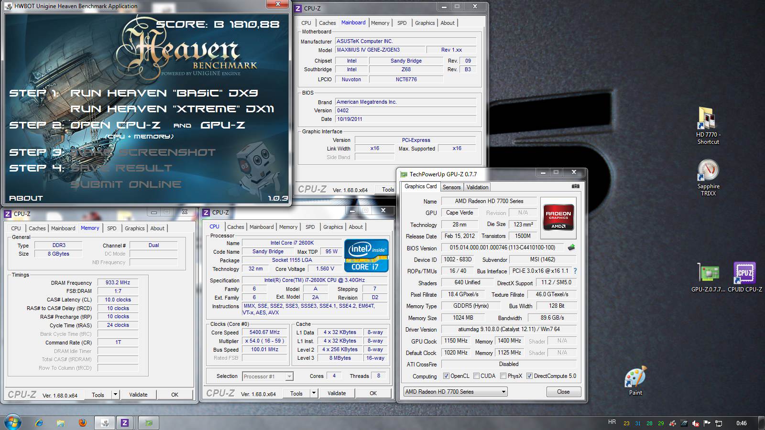Switch to the CPU-Z taskbar button
Screen dimensions: 765x430
(125, 423)
